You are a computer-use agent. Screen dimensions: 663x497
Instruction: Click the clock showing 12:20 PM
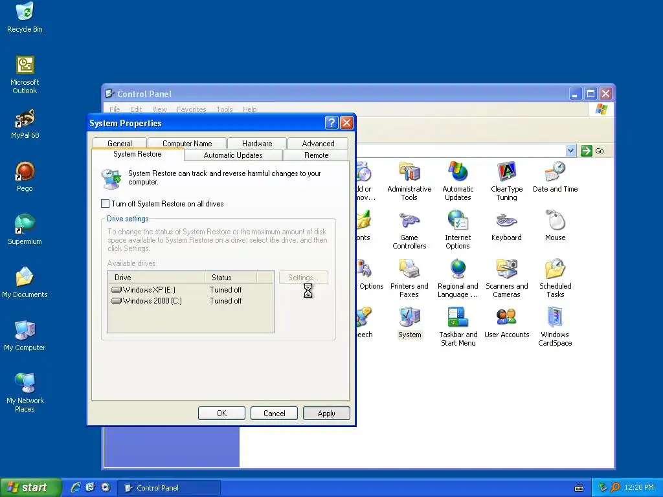639,487
